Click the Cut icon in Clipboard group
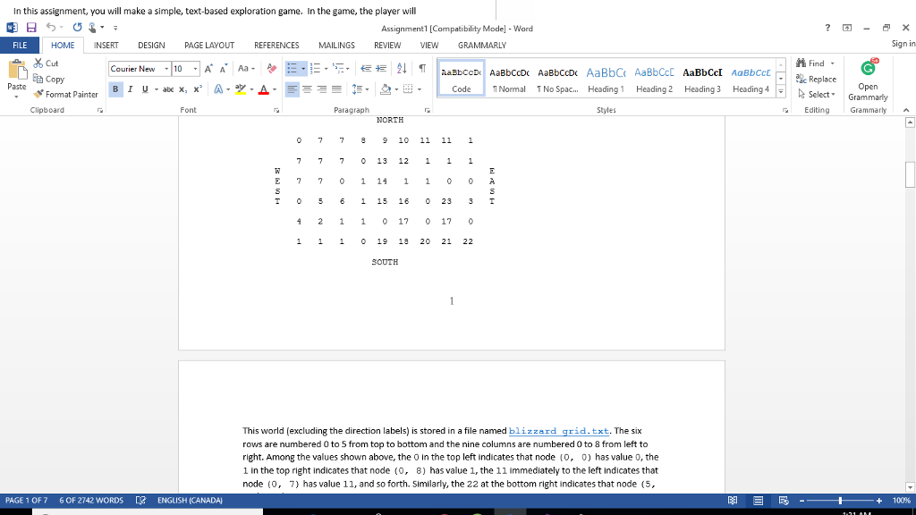916x515 pixels. tap(40, 63)
